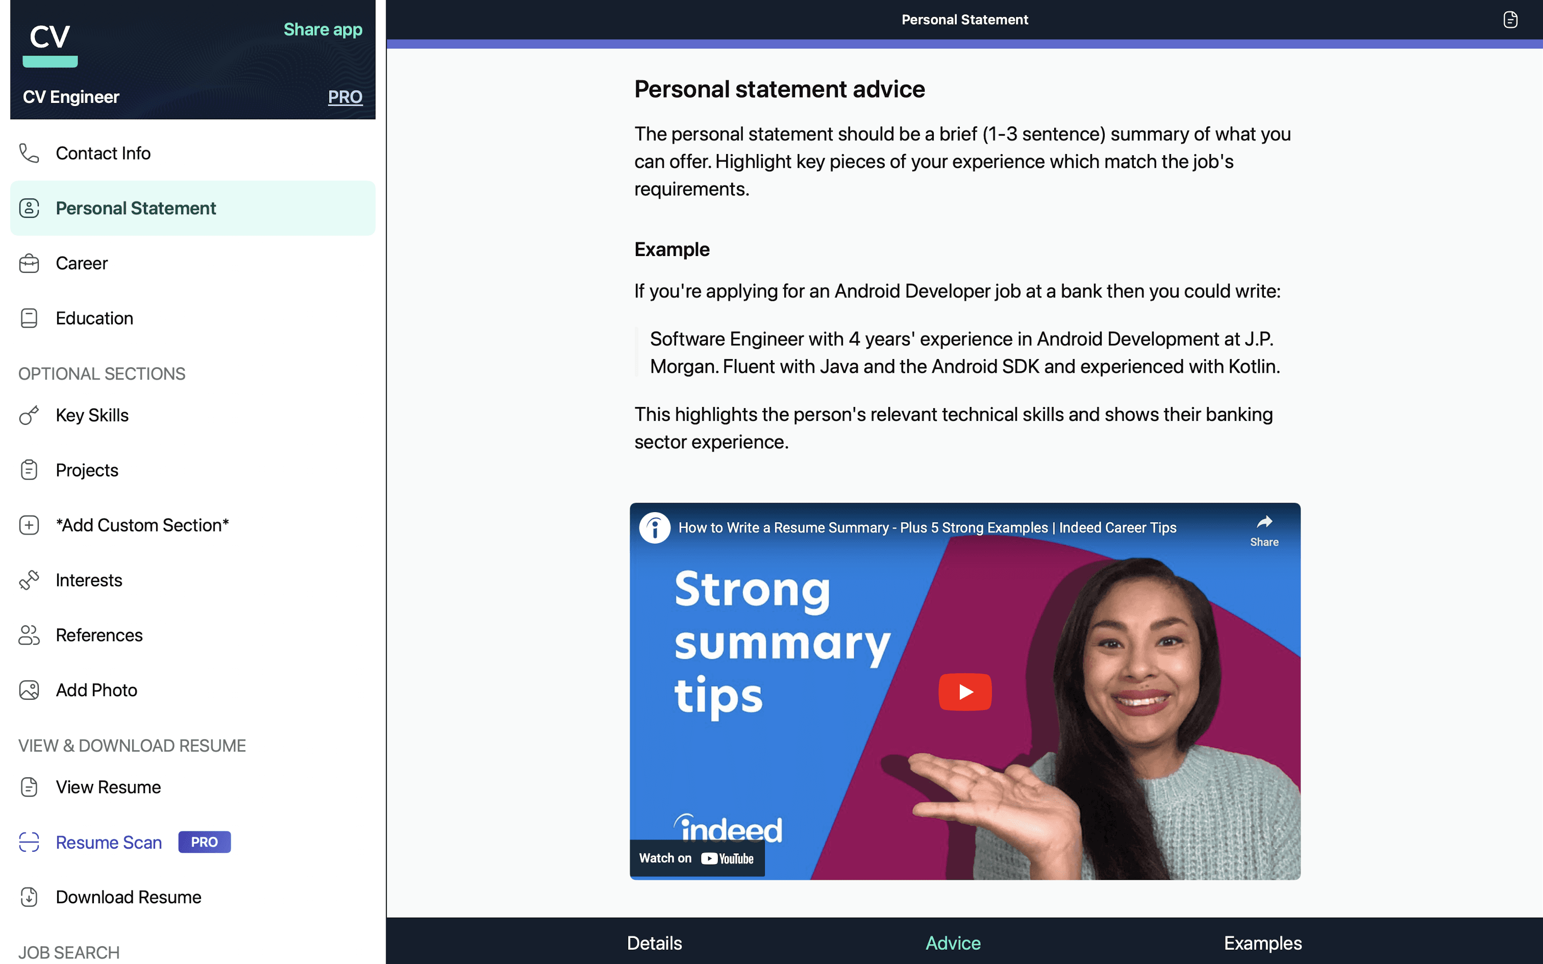Click the Career section icon
Screen dimensions: 1543x964
point(30,262)
